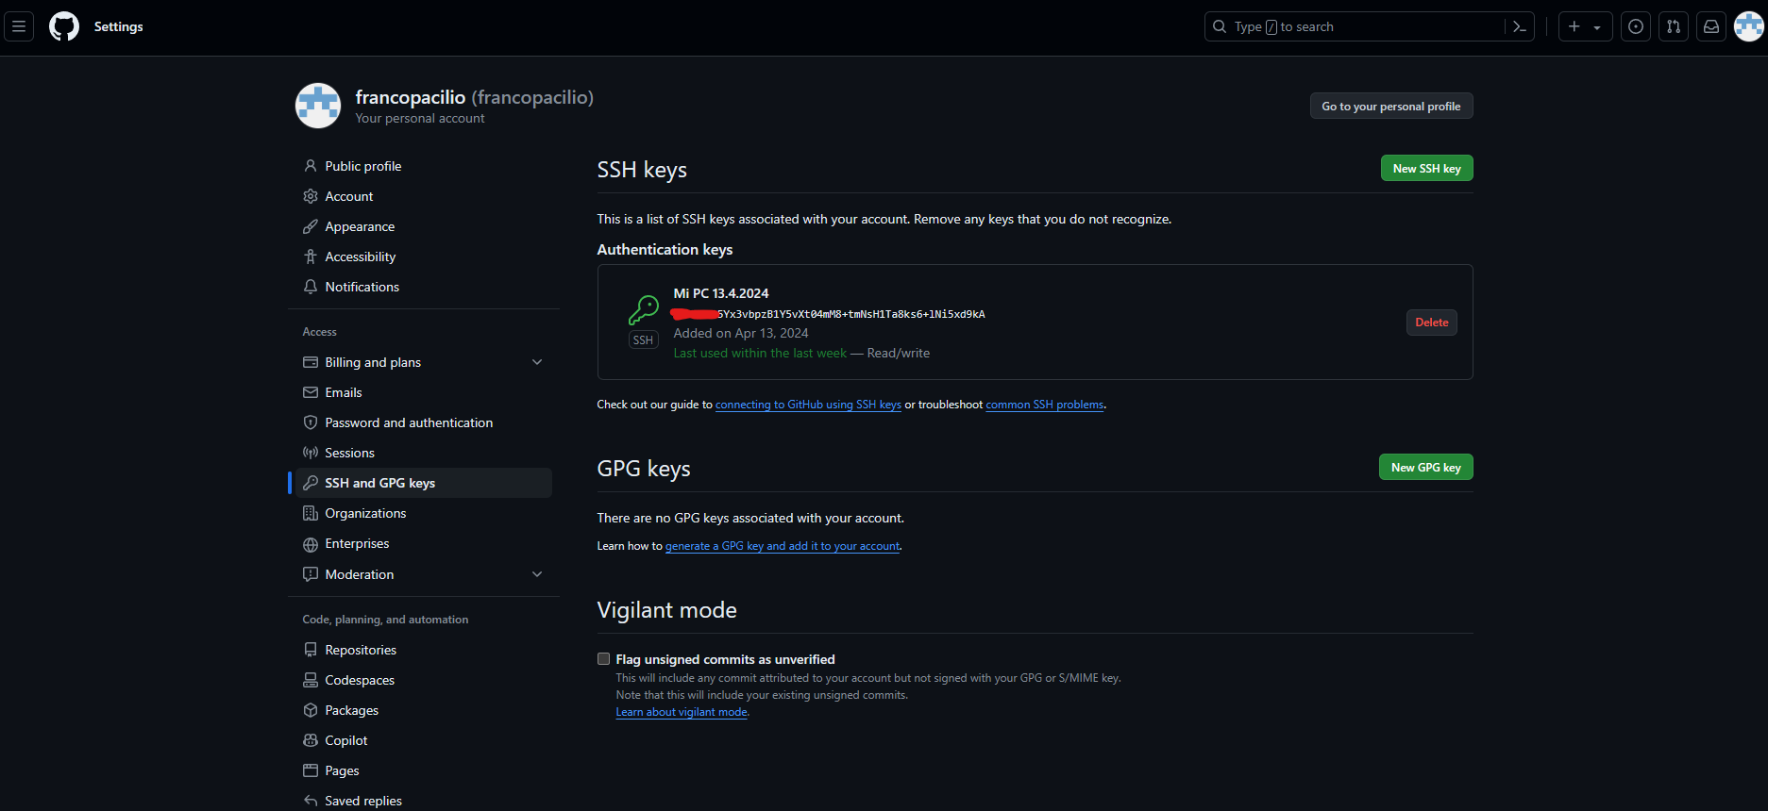The height and width of the screenshot is (811, 1768).
Task: Open the connecting to GitHub using SSH keys link
Action: tap(808, 405)
